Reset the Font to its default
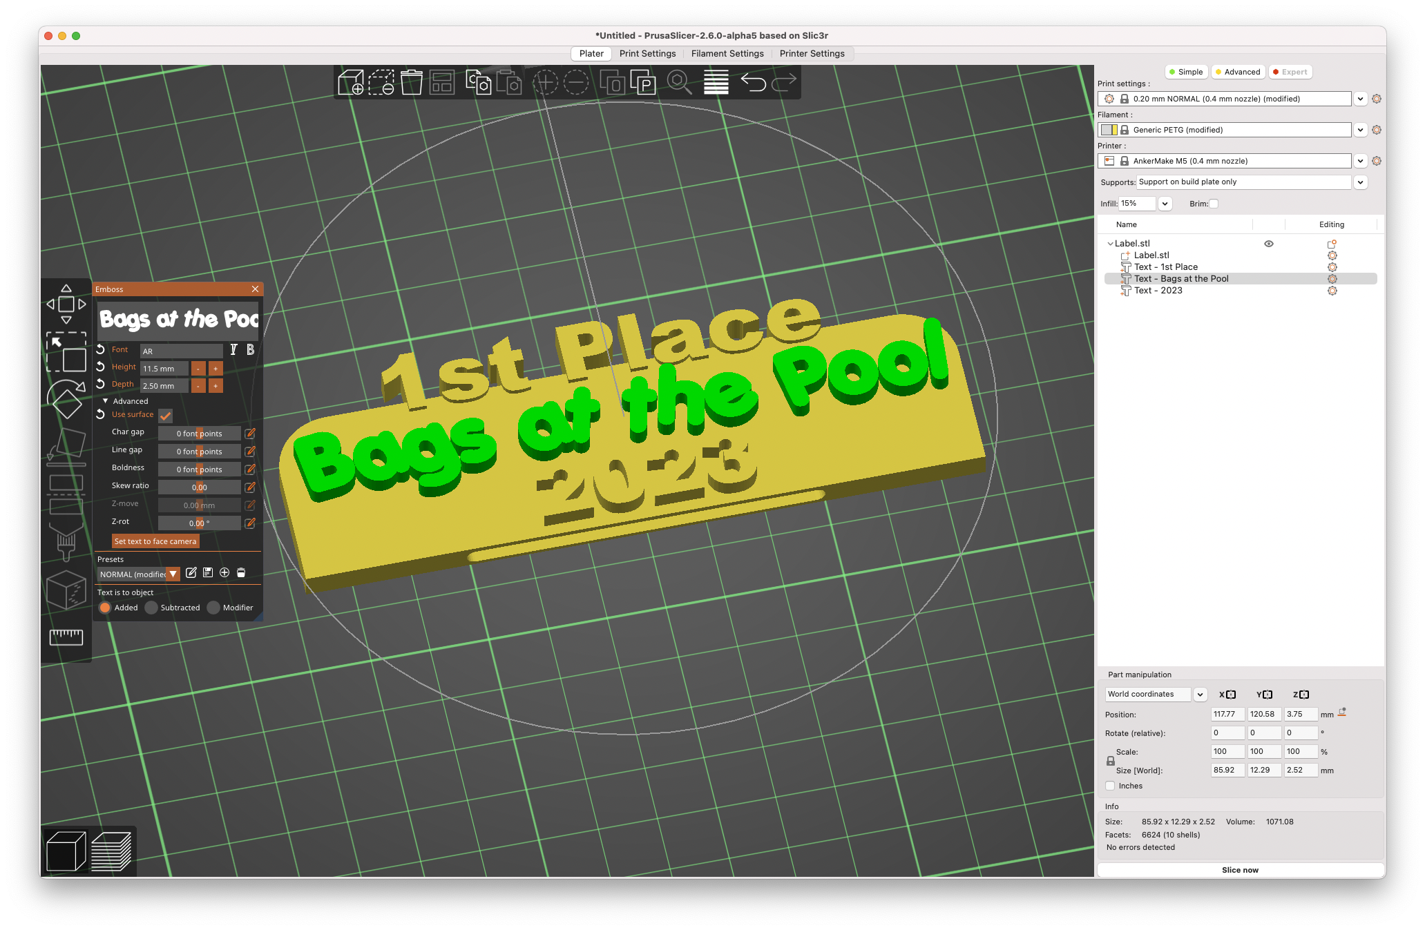Viewport: 1425px width, 930px height. 101,349
